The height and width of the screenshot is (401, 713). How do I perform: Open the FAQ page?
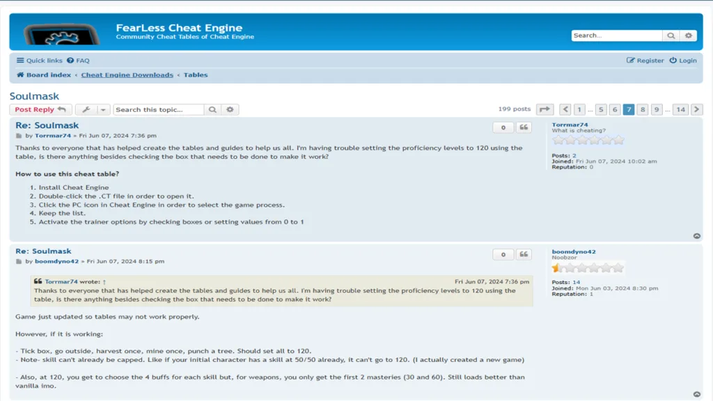78,61
